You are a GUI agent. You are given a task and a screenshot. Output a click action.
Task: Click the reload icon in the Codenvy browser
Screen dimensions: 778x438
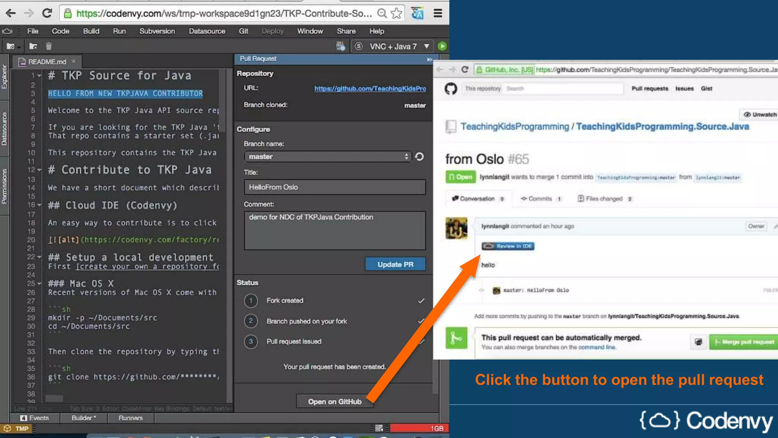tap(47, 13)
